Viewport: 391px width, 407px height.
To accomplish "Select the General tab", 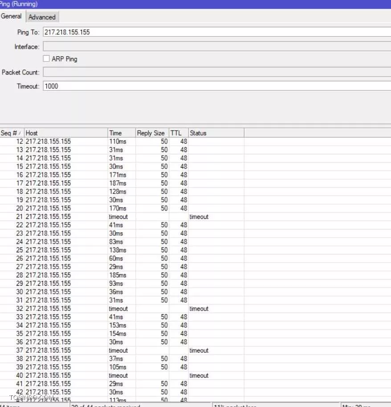I will [x=11, y=16].
